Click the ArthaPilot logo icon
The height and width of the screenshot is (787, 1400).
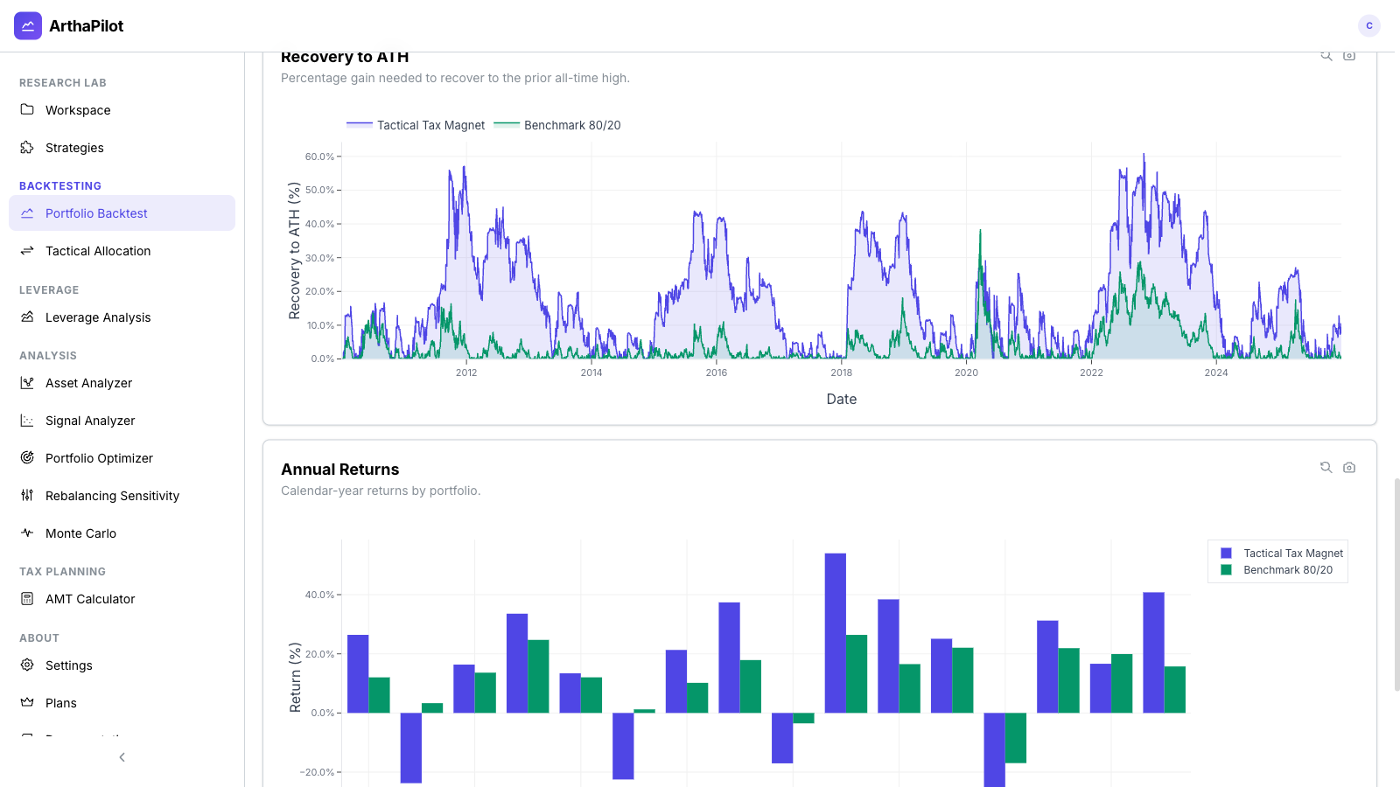click(28, 26)
